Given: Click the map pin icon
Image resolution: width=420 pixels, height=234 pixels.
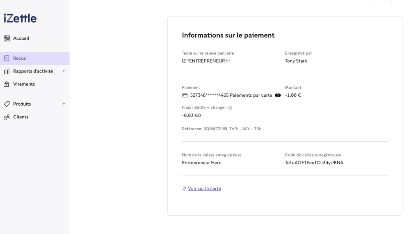Looking at the screenshot, I should pos(184,189).
